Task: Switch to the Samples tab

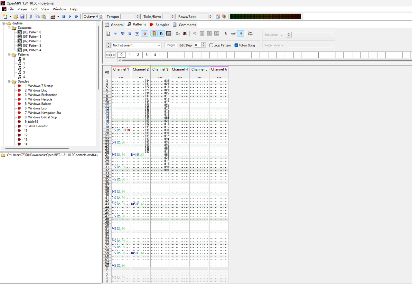Action: coord(160,24)
